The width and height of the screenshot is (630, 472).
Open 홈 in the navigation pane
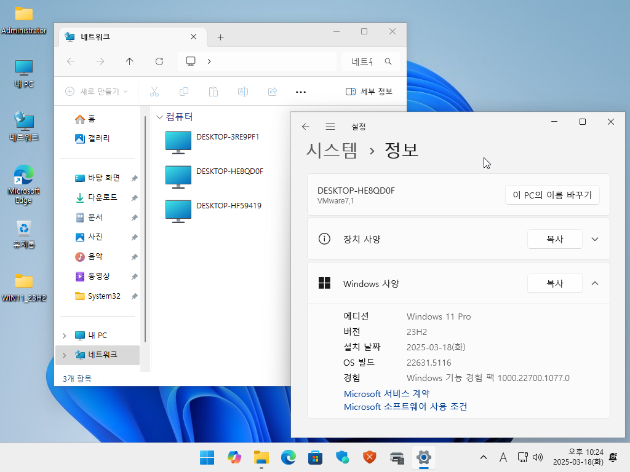tap(85, 119)
